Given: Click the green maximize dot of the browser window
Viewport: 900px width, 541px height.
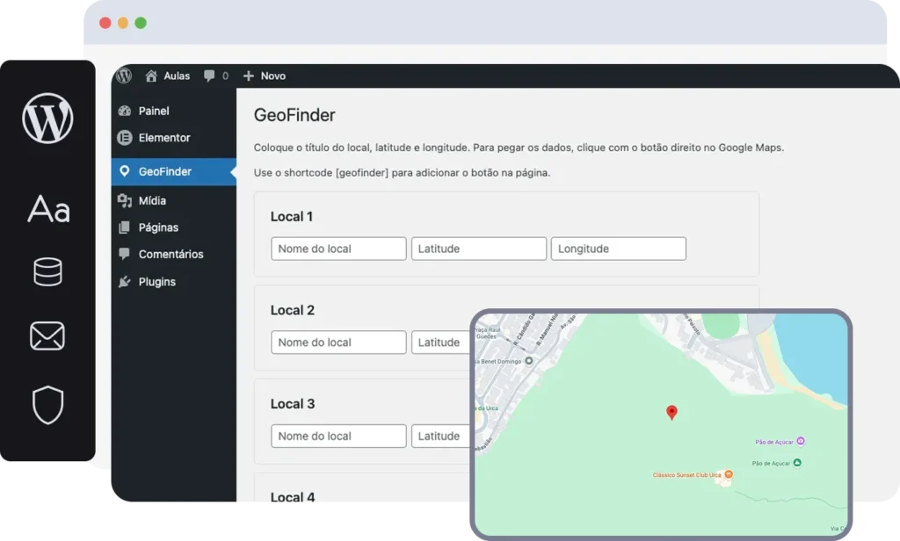Looking at the screenshot, I should [141, 23].
